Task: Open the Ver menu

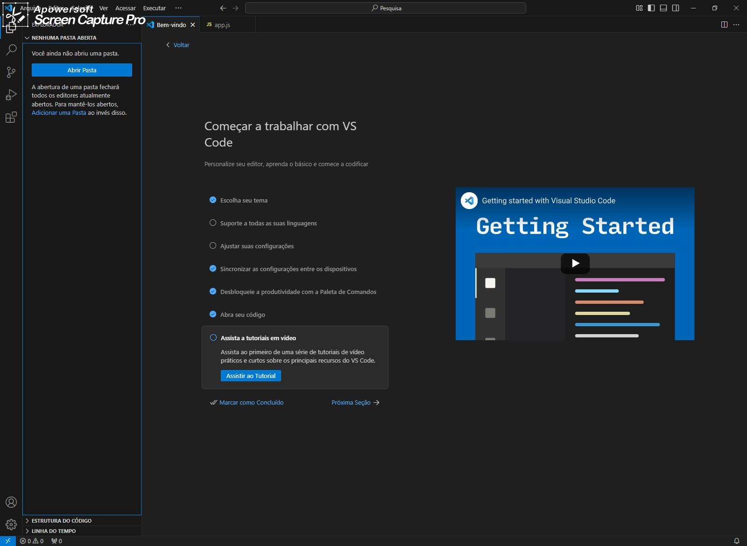Action: click(x=104, y=8)
